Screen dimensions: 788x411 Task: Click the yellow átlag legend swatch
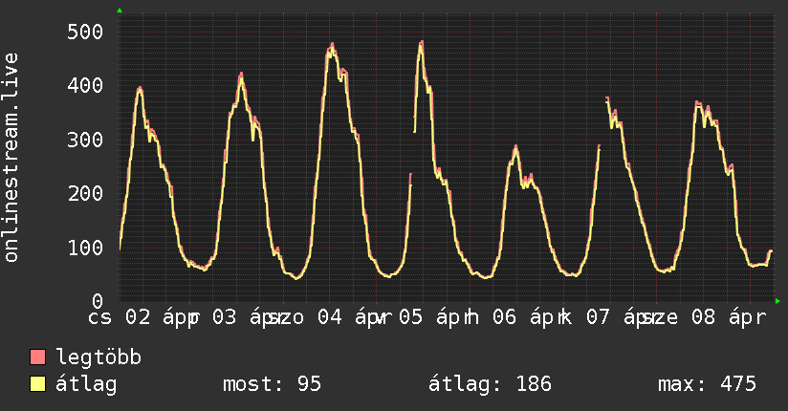(x=38, y=384)
